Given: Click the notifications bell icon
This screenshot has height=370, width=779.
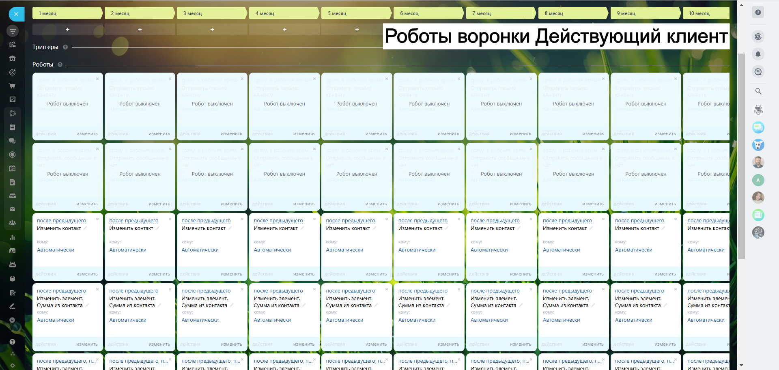Looking at the screenshot, I should click(758, 54).
